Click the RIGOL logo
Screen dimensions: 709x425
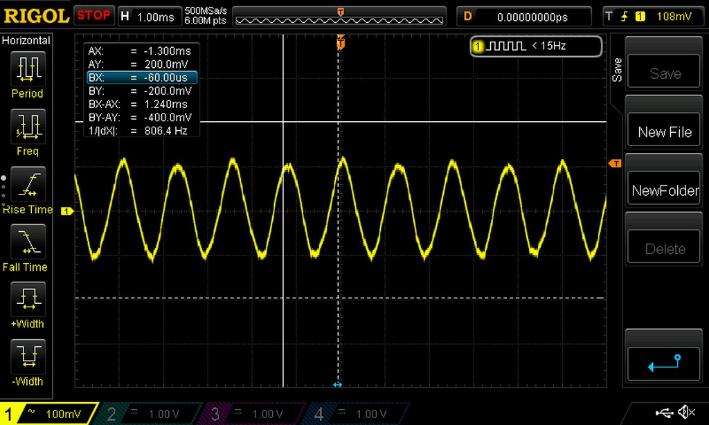click(36, 17)
